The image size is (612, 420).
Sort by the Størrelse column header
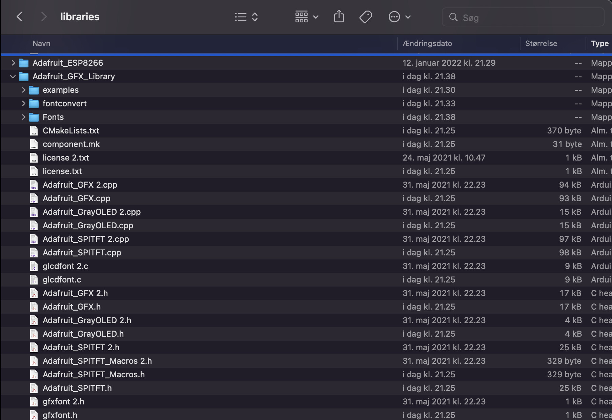coord(541,43)
